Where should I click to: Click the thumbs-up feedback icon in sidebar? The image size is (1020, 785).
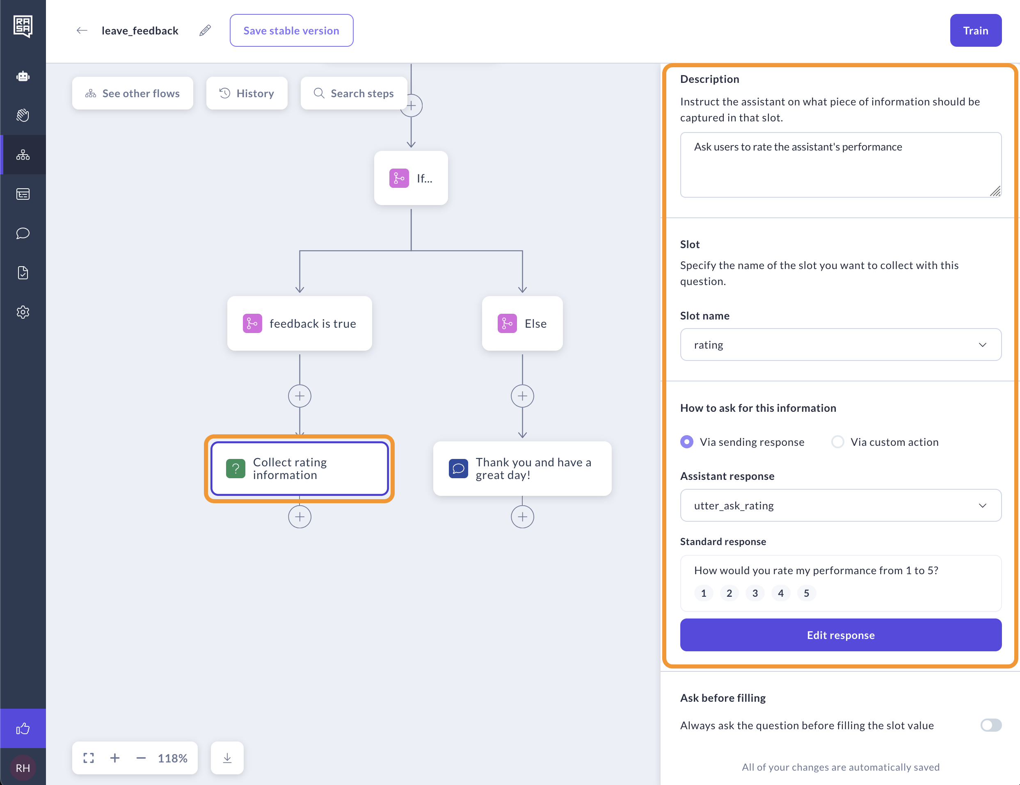(23, 728)
